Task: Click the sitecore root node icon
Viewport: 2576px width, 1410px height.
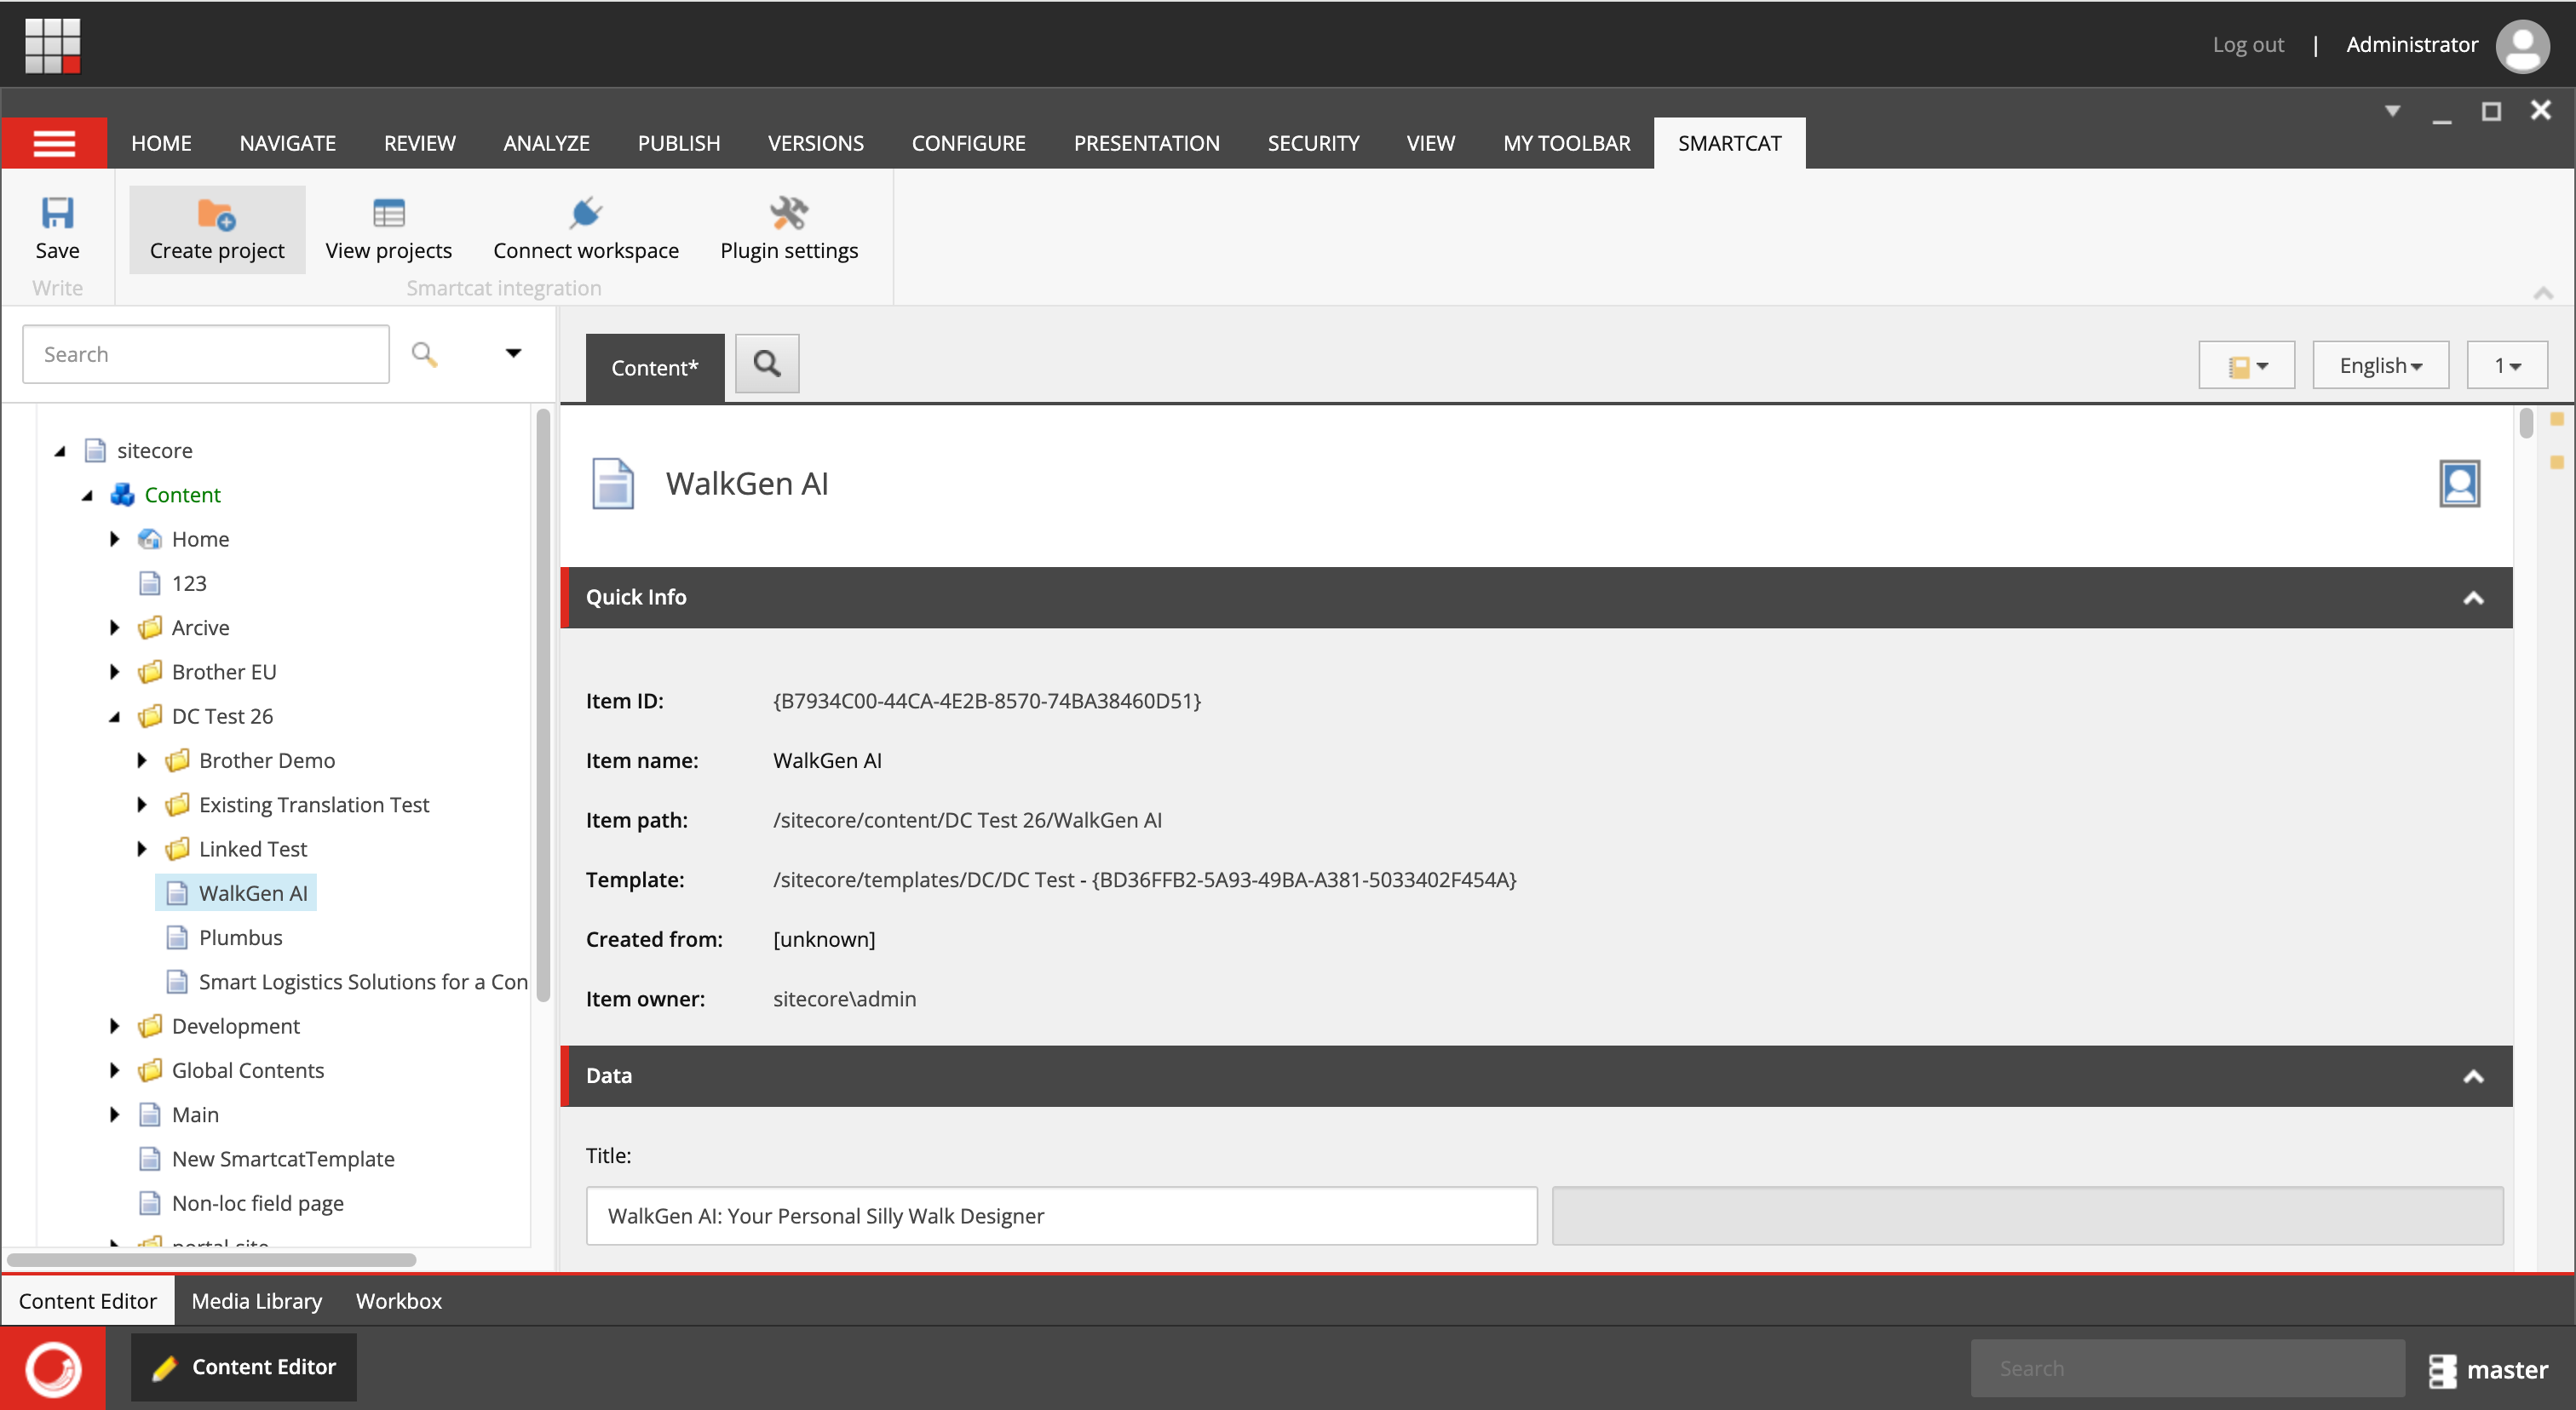Action: pos(95,450)
